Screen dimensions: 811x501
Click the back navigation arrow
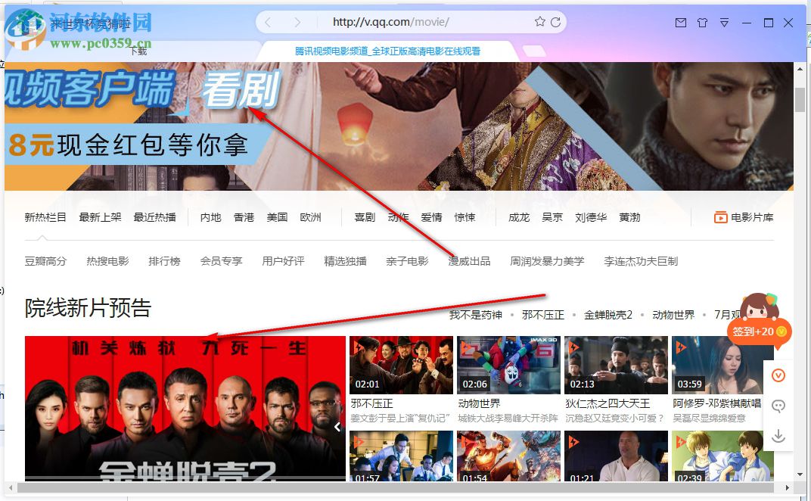[267, 22]
